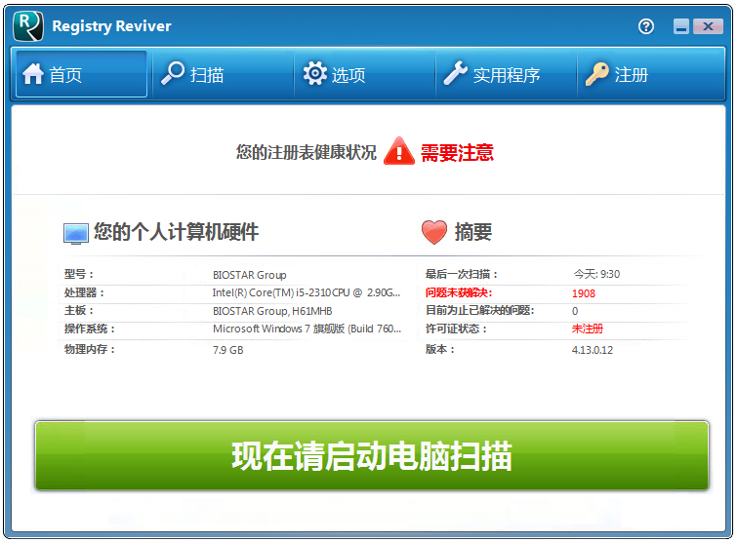Click the red 未注册 license status

(x=588, y=329)
